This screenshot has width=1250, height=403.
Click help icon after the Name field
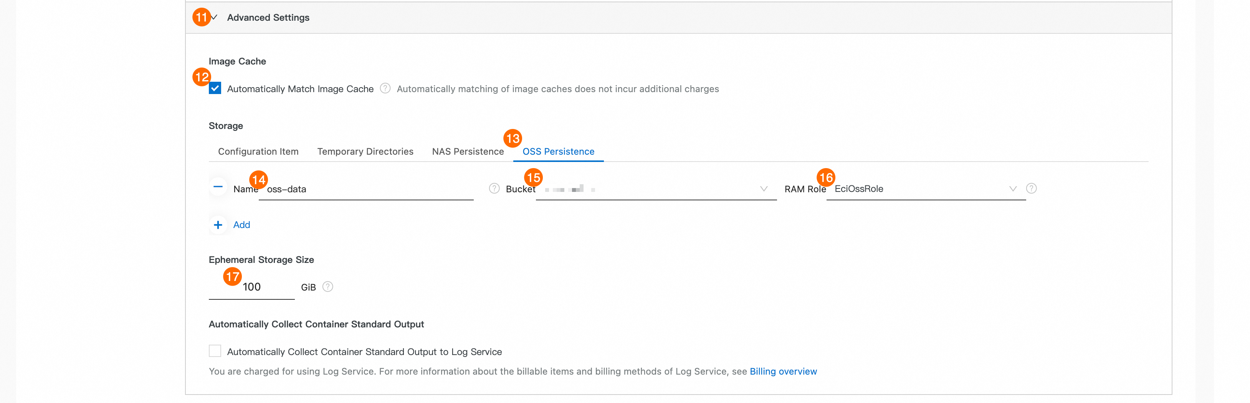click(494, 189)
